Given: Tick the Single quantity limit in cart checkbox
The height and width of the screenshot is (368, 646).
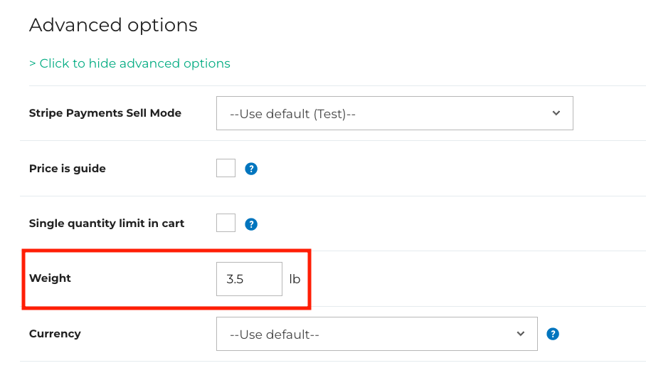Looking at the screenshot, I should (226, 223).
